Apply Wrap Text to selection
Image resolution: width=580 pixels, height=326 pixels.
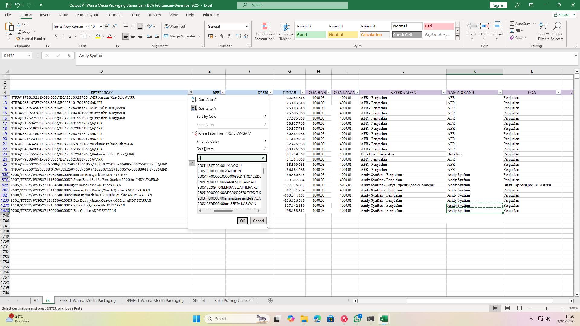tap(175, 26)
